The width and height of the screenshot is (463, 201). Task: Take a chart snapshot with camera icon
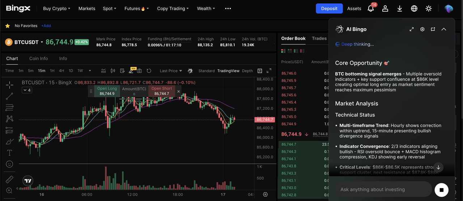click(140, 71)
